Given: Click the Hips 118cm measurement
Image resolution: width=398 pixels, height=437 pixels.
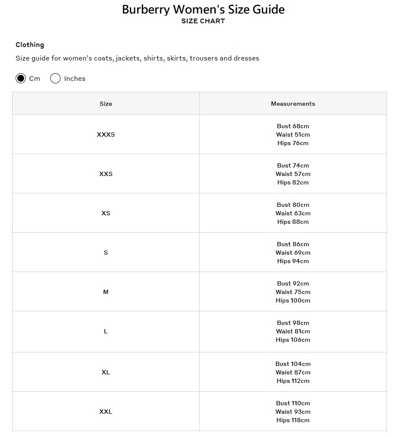Looking at the screenshot, I should [293, 420].
